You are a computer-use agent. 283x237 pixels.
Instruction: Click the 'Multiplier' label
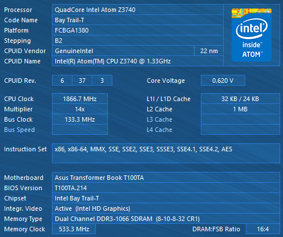[18, 109]
